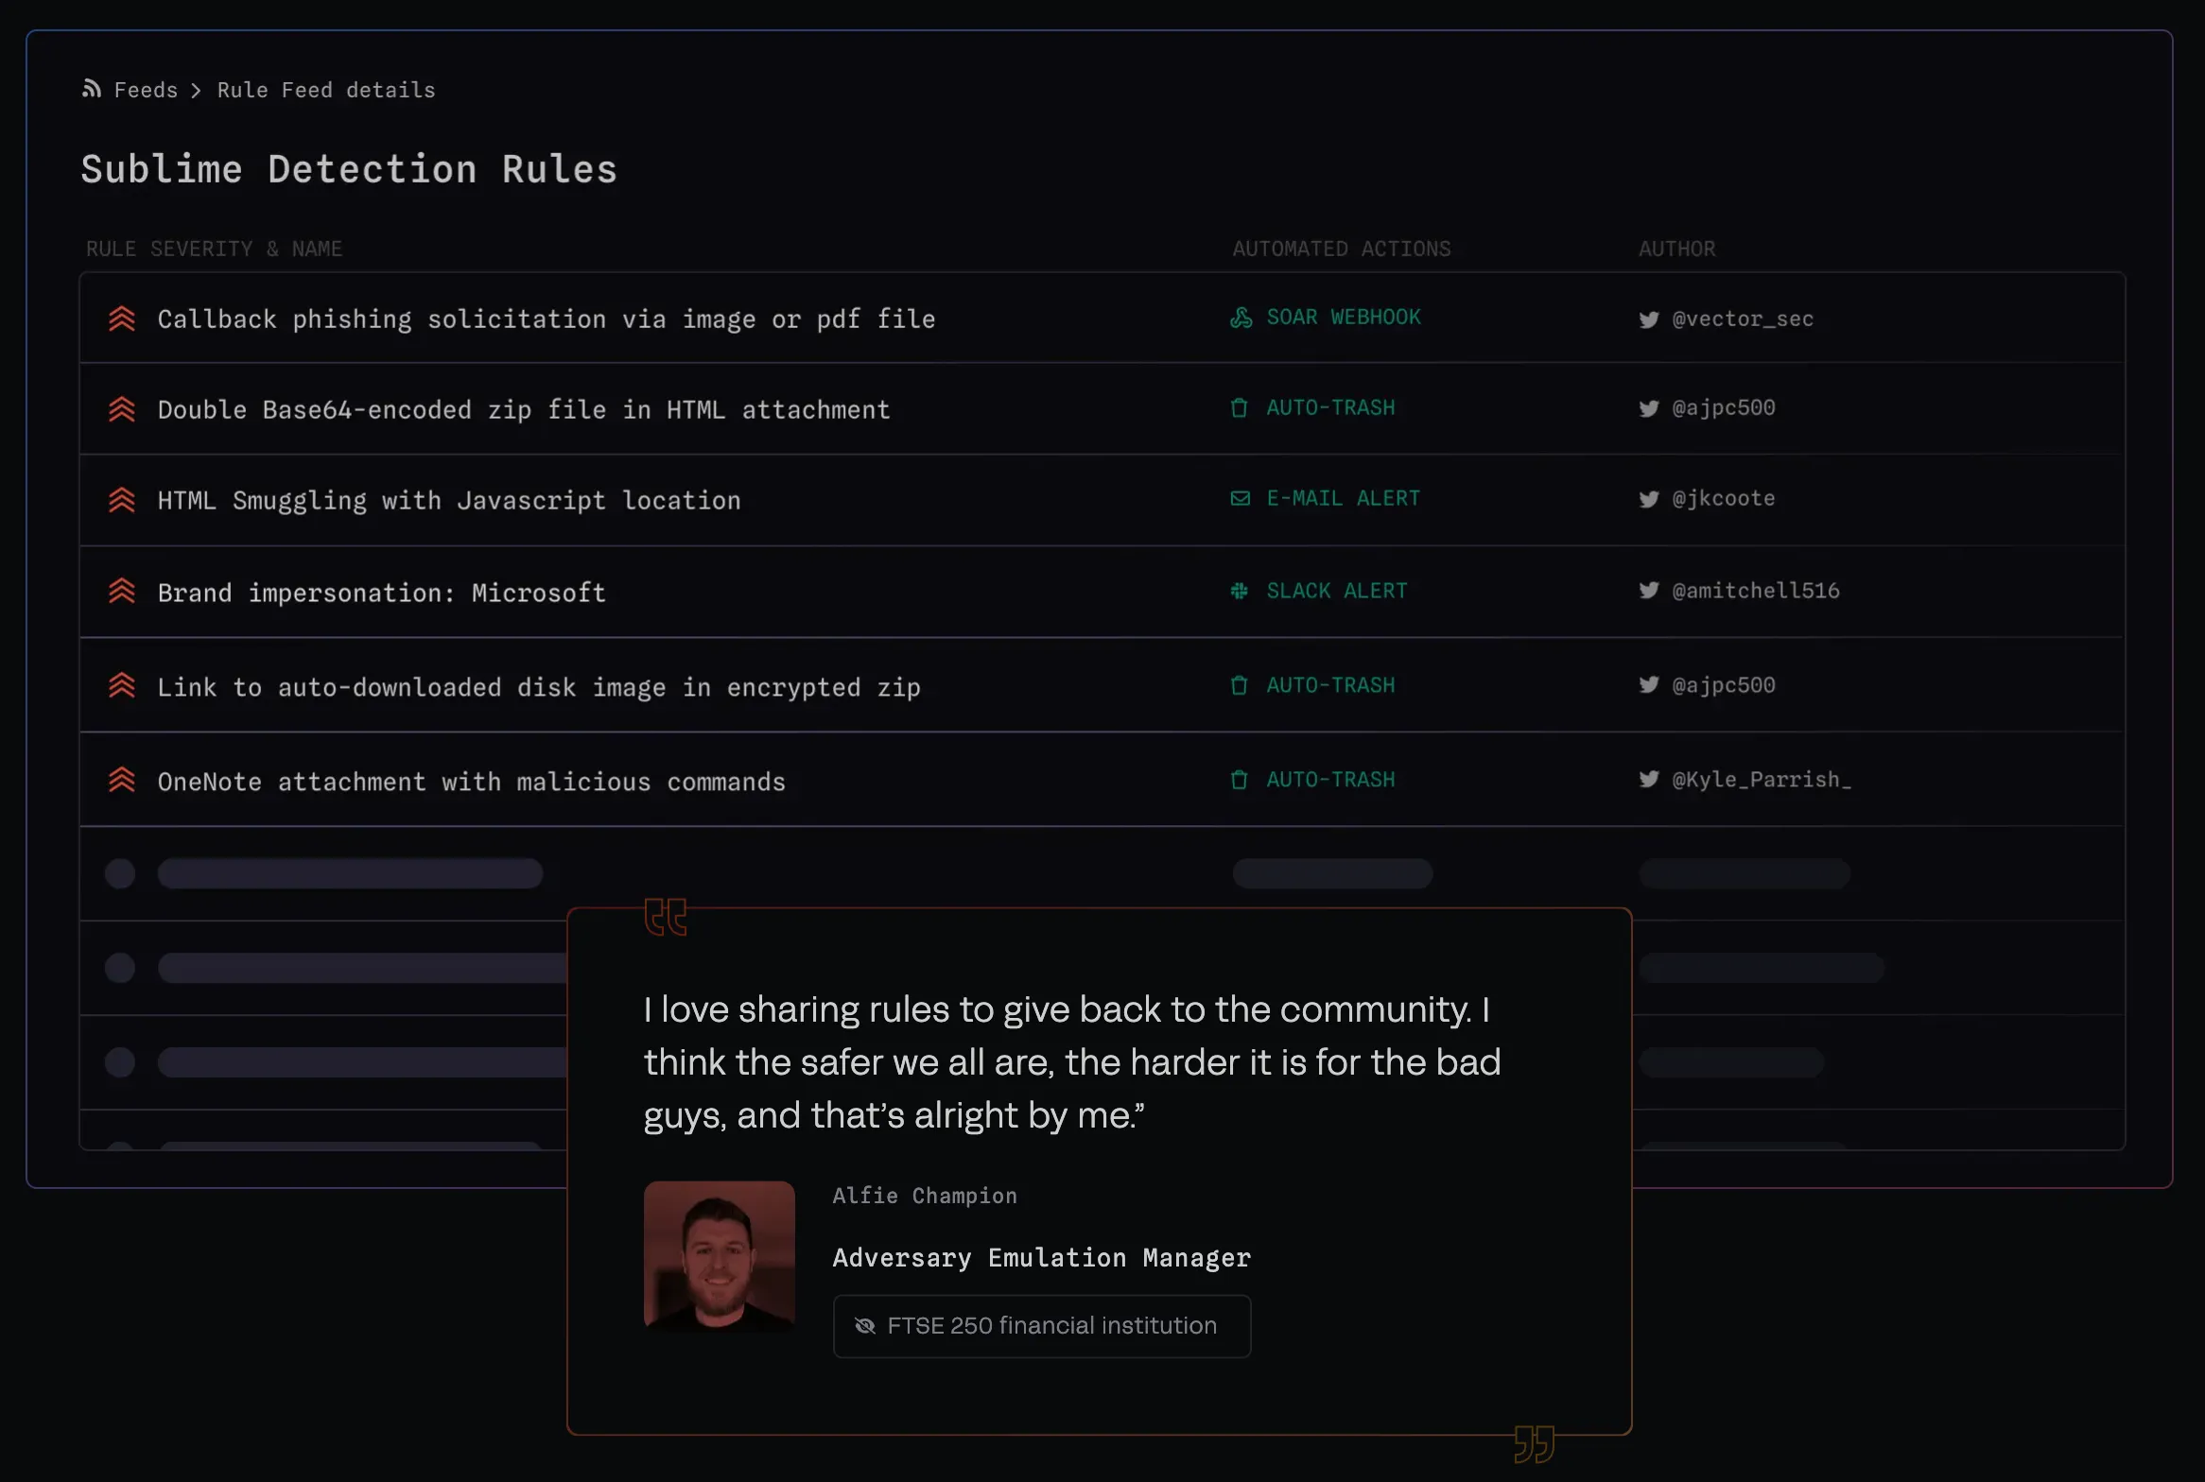
Task: Click the Slack icon beside SLACK ALERT
Action: [x=1239, y=591]
